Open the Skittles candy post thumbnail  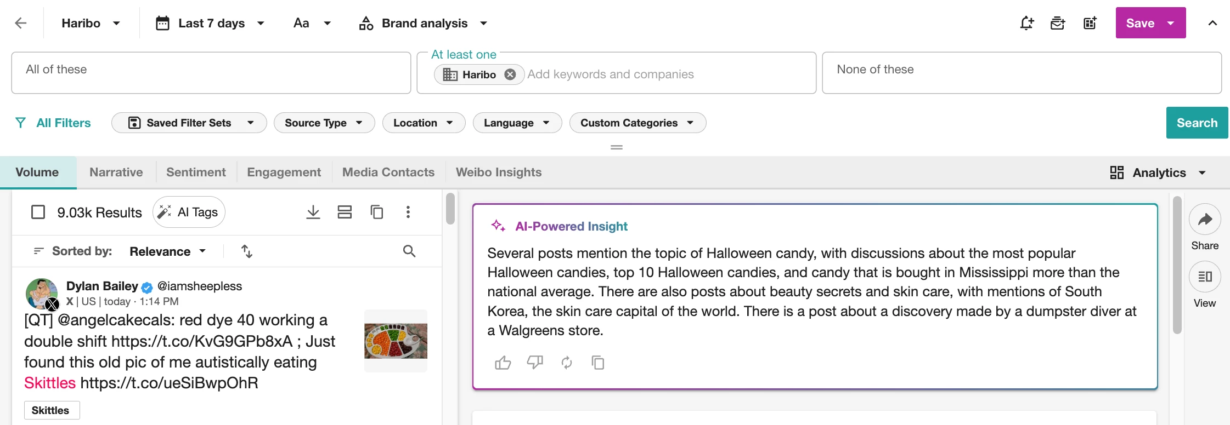(396, 341)
